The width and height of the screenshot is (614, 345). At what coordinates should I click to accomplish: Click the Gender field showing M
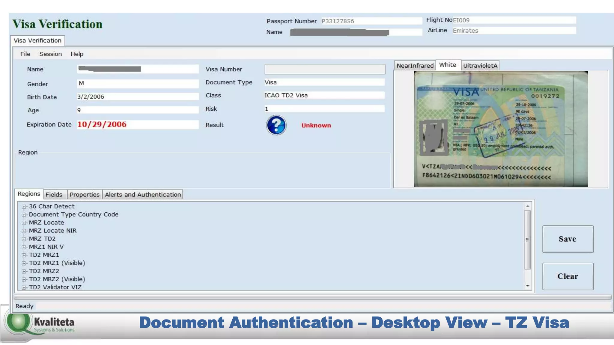(x=138, y=84)
